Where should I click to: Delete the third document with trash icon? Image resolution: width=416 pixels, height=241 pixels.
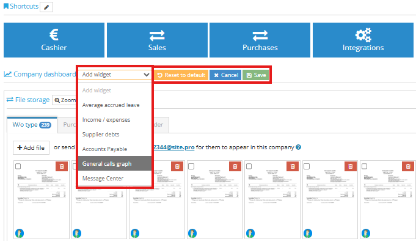coord(177,166)
